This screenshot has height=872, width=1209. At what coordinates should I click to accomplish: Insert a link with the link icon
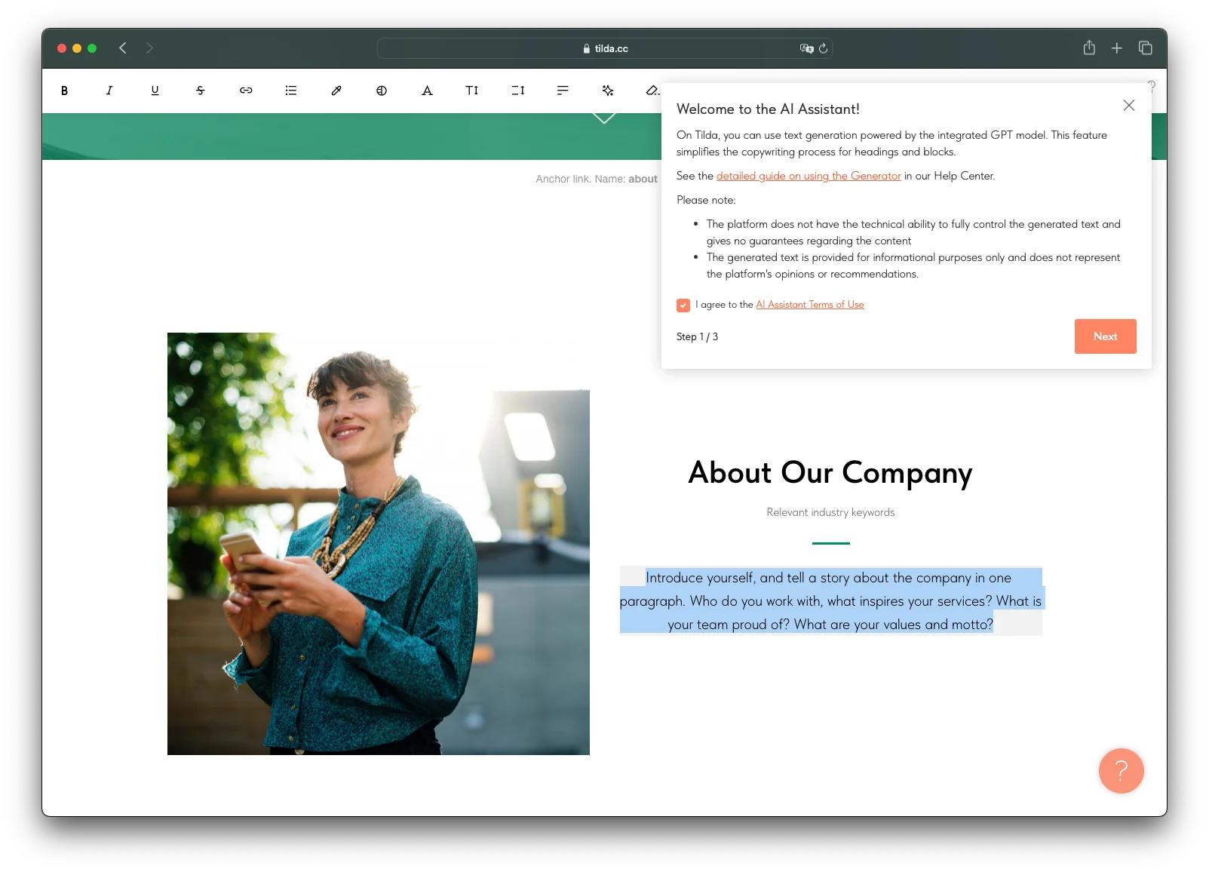point(246,91)
